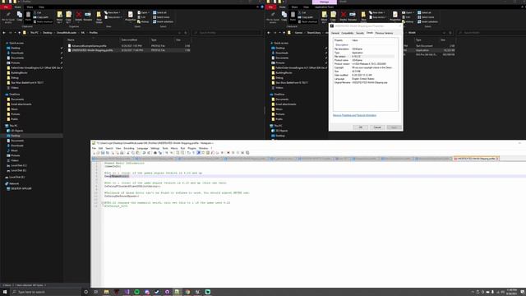This screenshot has height=296, width=526.
Task: Click Copy icon in Notepad++ toolbar
Action: [x=132, y=153]
